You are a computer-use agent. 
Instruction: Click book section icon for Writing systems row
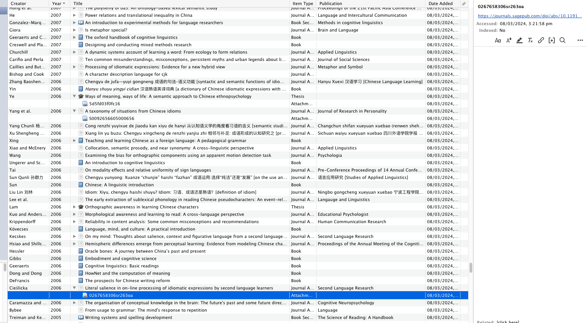point(81,318)
